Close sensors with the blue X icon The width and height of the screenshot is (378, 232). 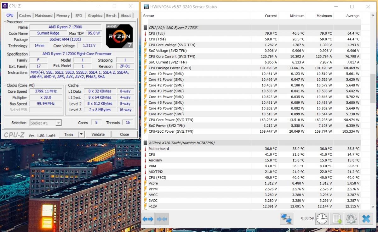(366, 219)
